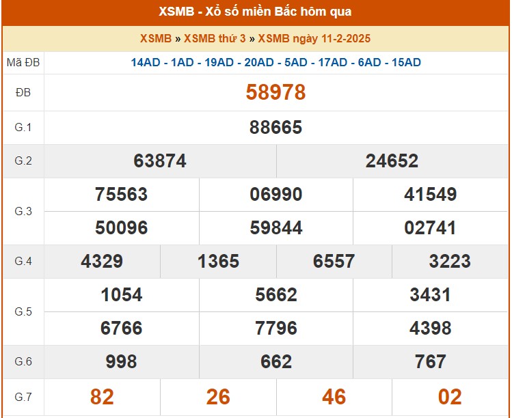Open the XSMB thứ 3 link
This screenshot has width=512, height=418.
click(215, 39)
